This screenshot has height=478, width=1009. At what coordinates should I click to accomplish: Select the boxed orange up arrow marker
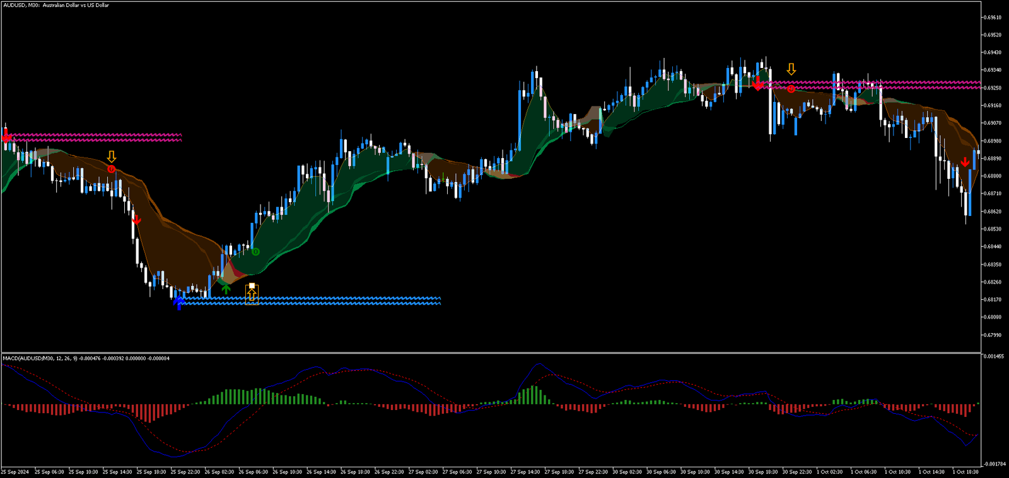coord(252,295)
